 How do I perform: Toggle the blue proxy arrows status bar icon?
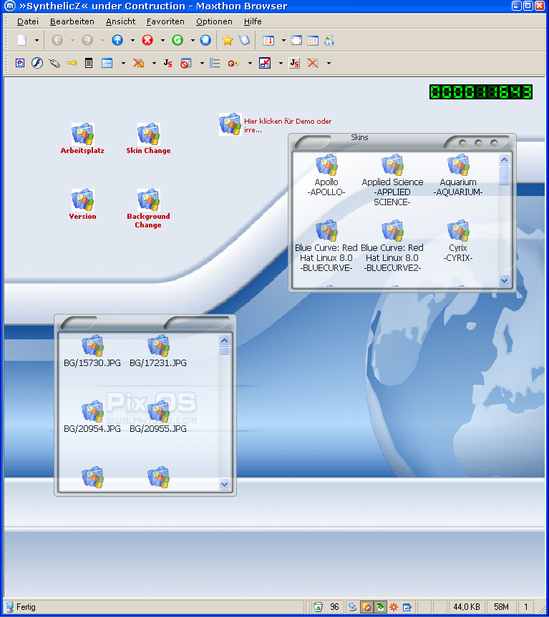point(352,607)
